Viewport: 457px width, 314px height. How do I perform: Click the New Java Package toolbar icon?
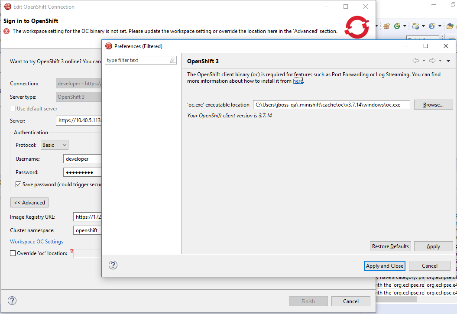coord(386,26)
